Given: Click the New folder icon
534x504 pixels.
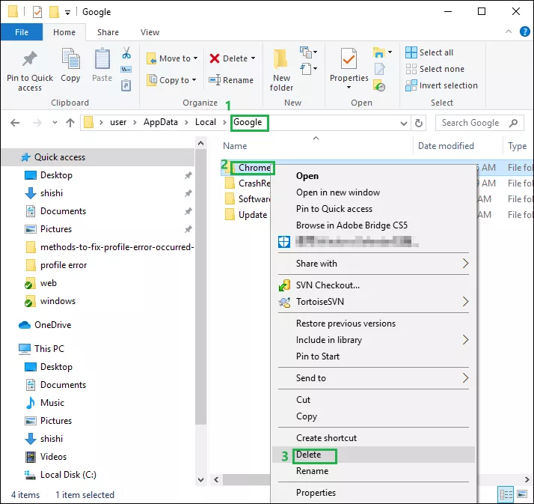Looking at the screenshot, I should point(280,58).
